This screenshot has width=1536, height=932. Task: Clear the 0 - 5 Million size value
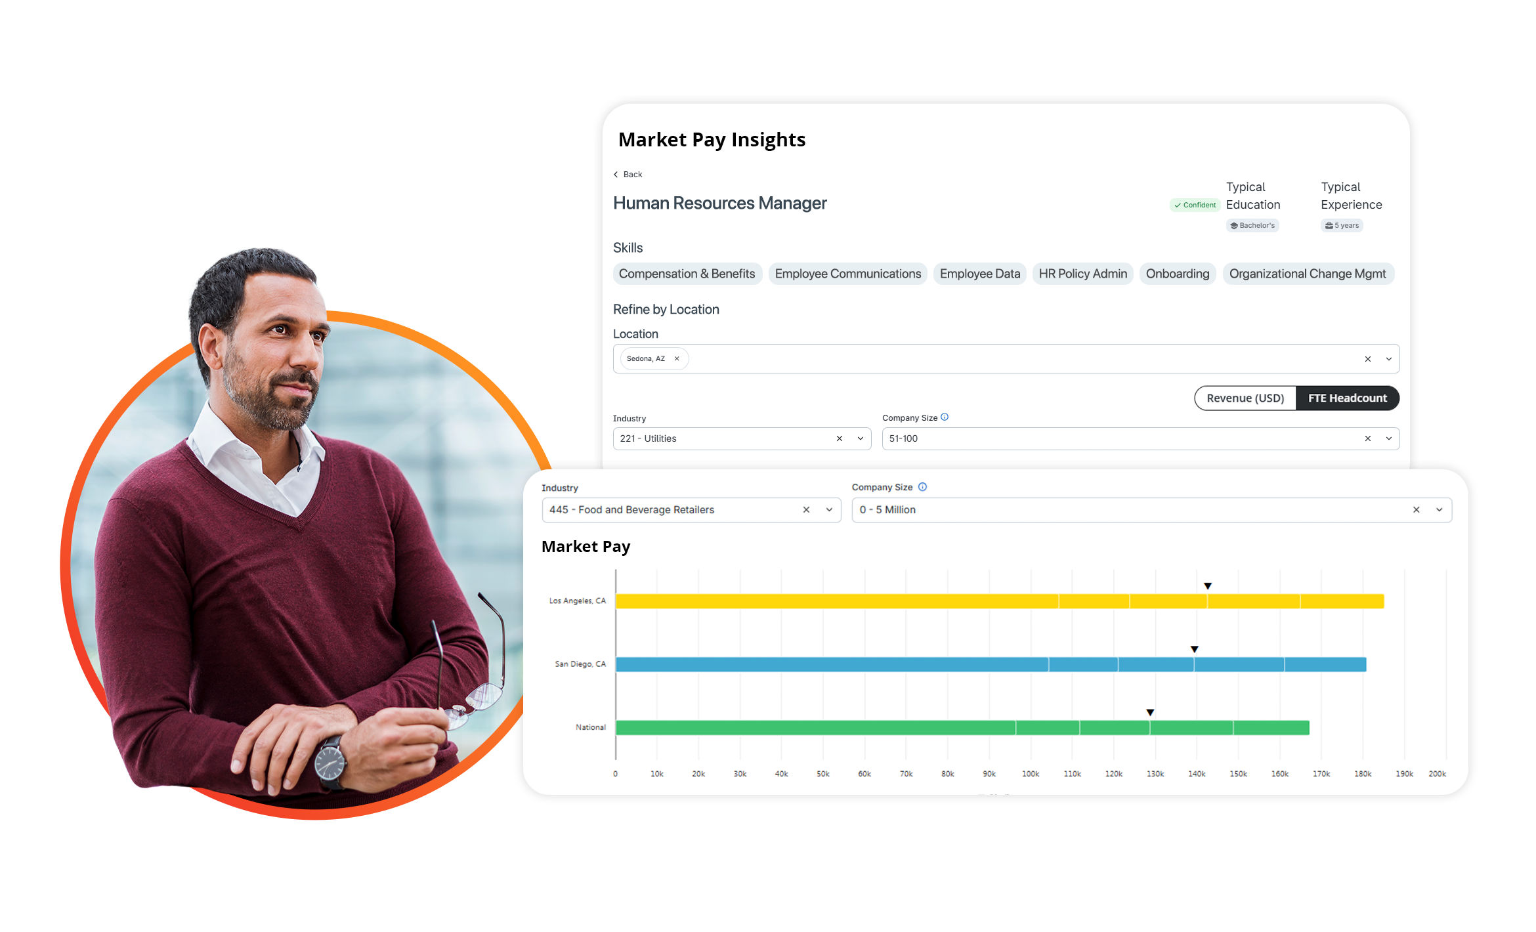click(x=1417, y=510)
